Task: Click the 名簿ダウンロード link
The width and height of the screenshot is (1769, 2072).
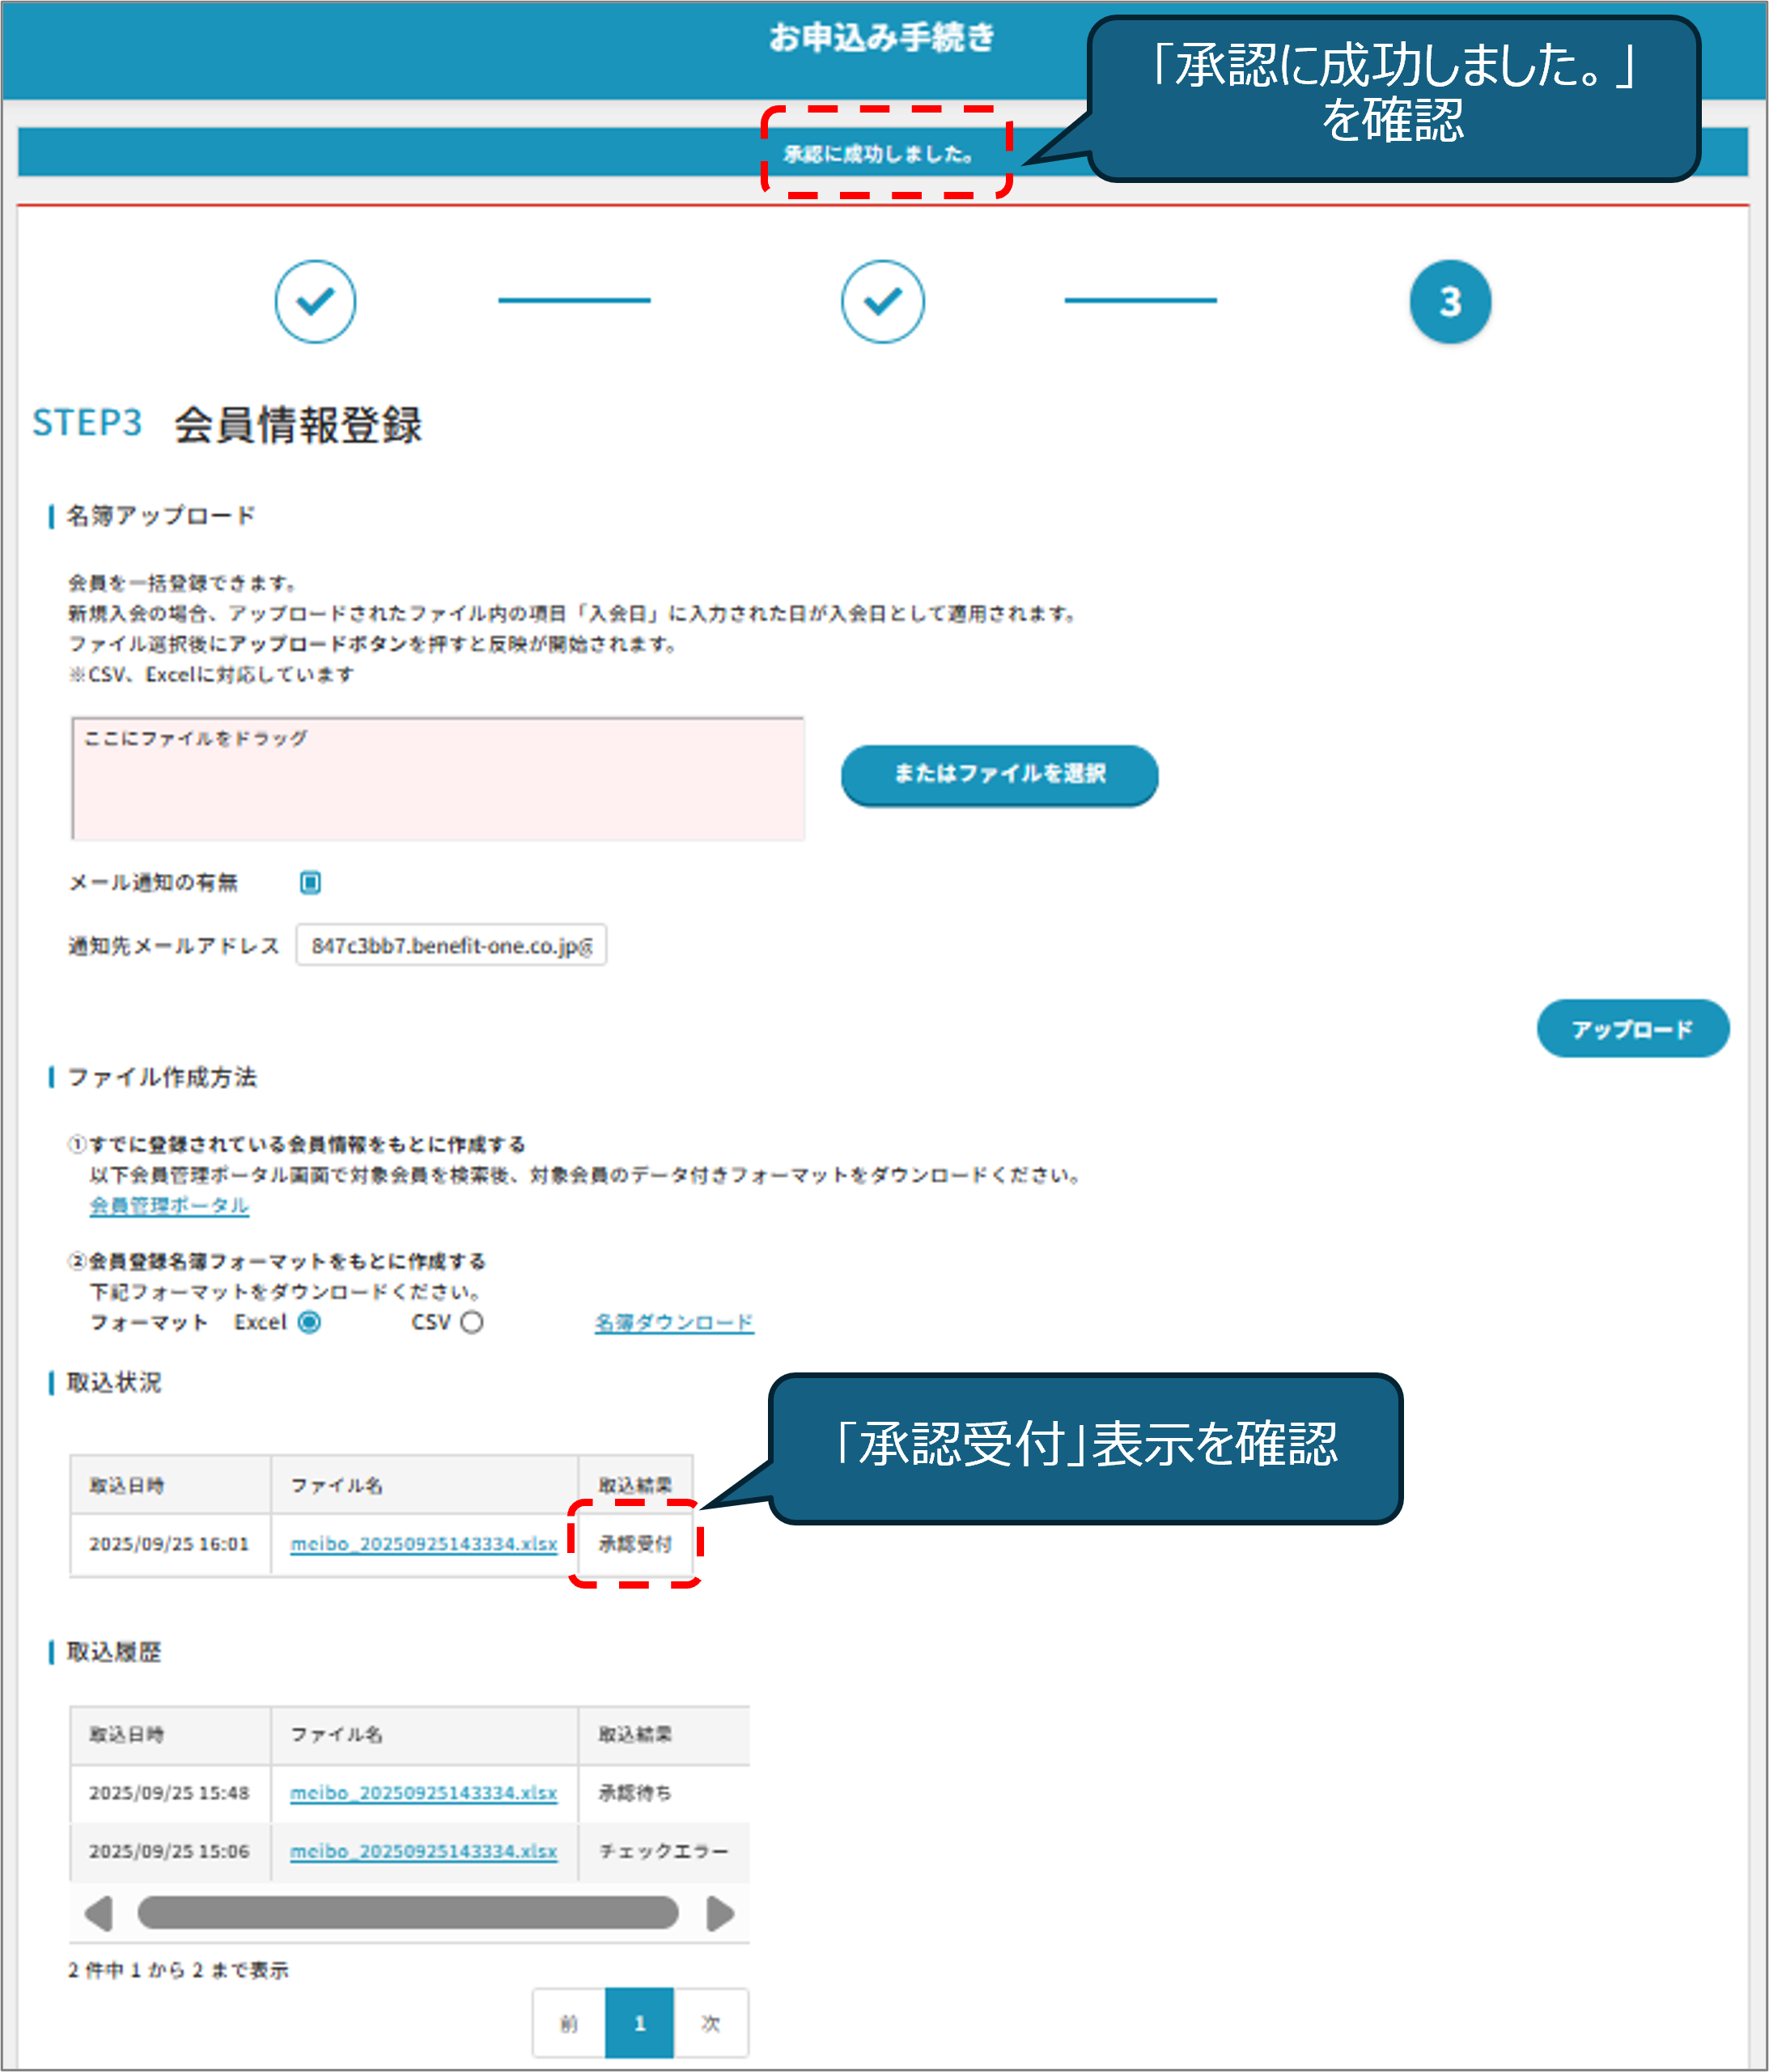Action: (x=673, y=1322)
